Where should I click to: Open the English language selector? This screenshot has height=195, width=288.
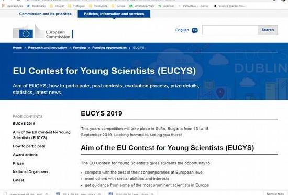pyautogui.click(x=182, y=30)
